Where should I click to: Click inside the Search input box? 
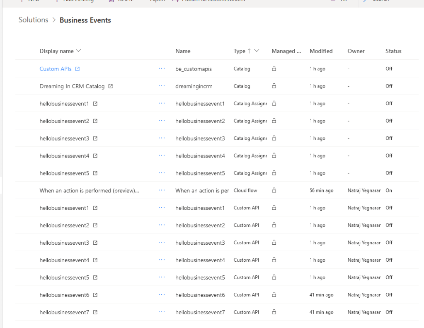point(385,1)
